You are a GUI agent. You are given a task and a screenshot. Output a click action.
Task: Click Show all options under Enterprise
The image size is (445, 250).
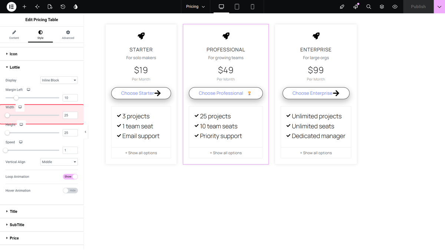[316, 153]
